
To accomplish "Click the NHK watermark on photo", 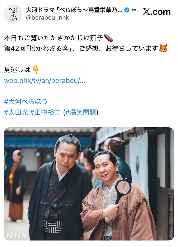I will (x=17, y=236).
